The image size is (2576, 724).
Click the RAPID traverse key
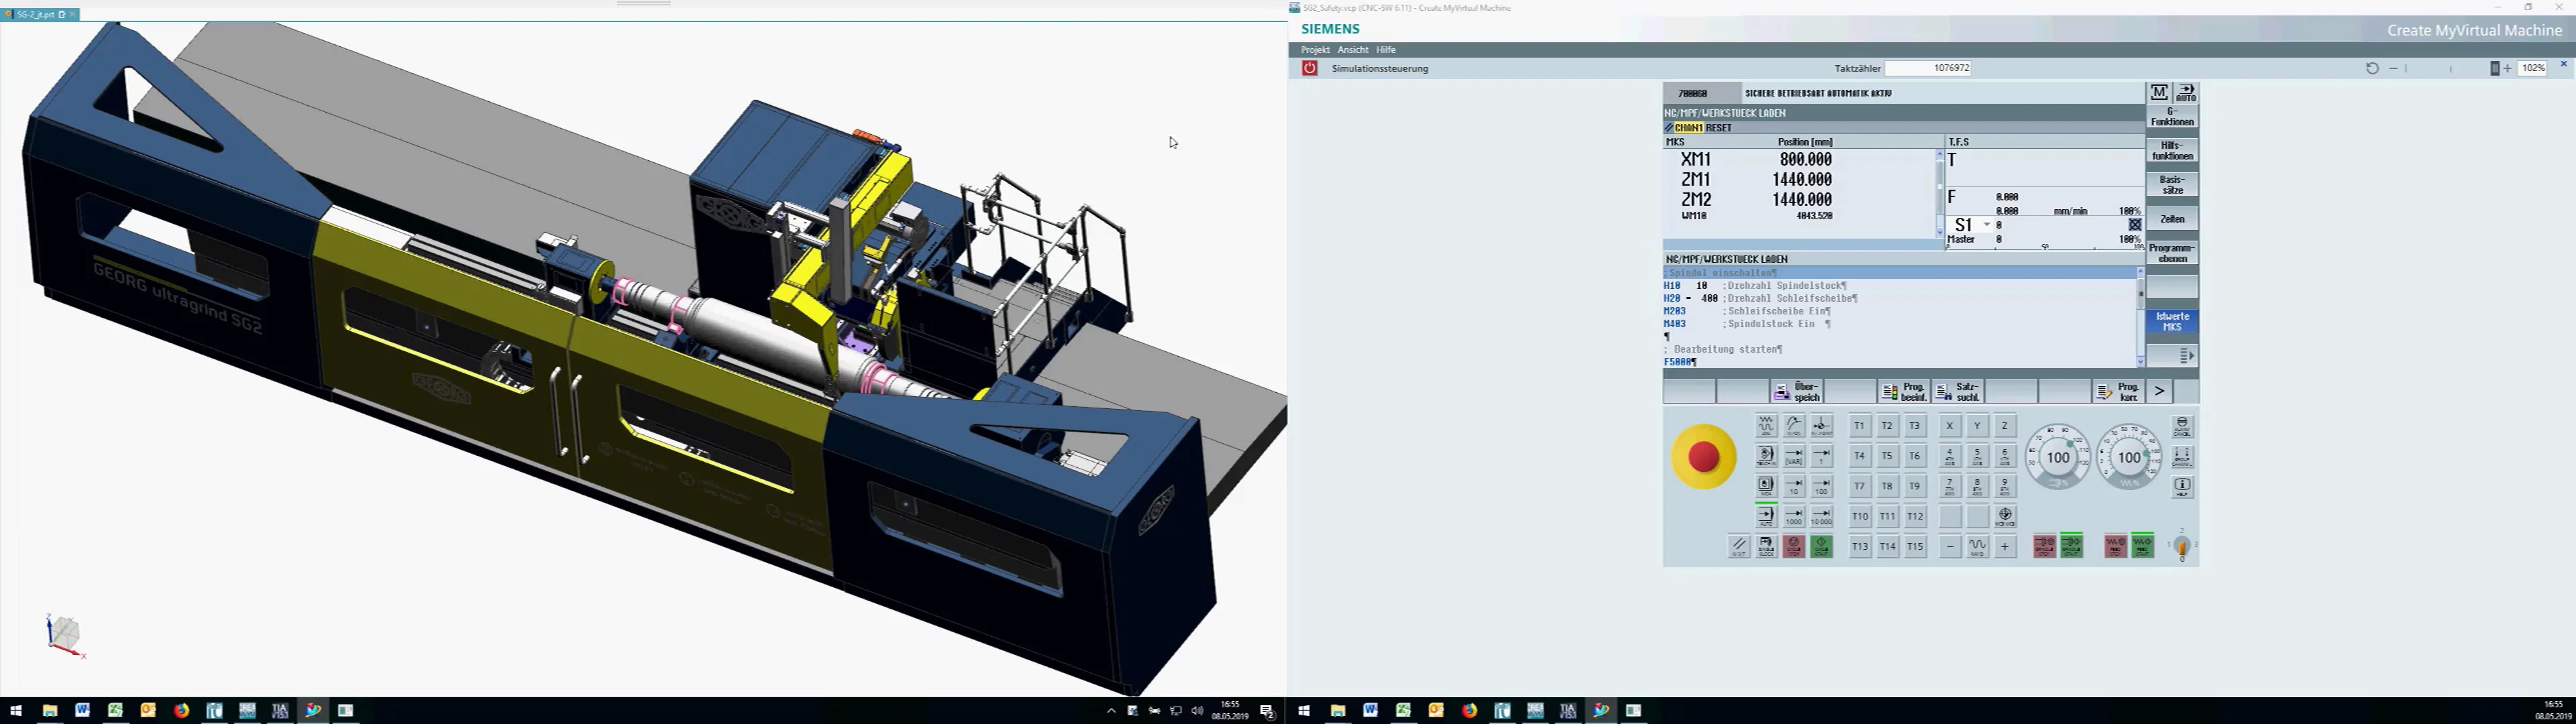(1977, 547)
